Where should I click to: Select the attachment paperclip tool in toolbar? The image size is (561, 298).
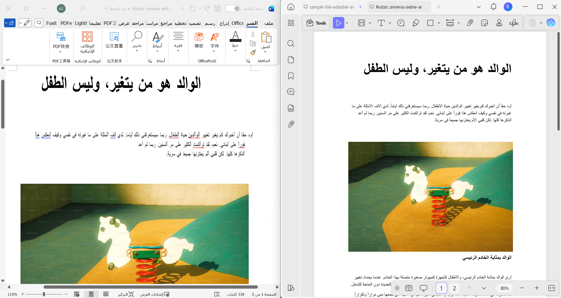(470, 23)
